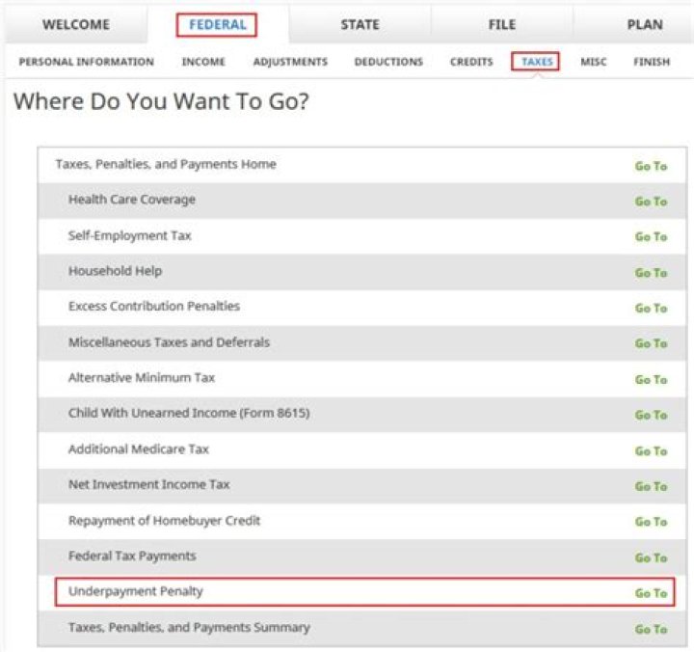Switch to the Credits section
Image resolution: width=694 pixels, height=652 pixels.
pyautogui.click(x=471, y=62)
